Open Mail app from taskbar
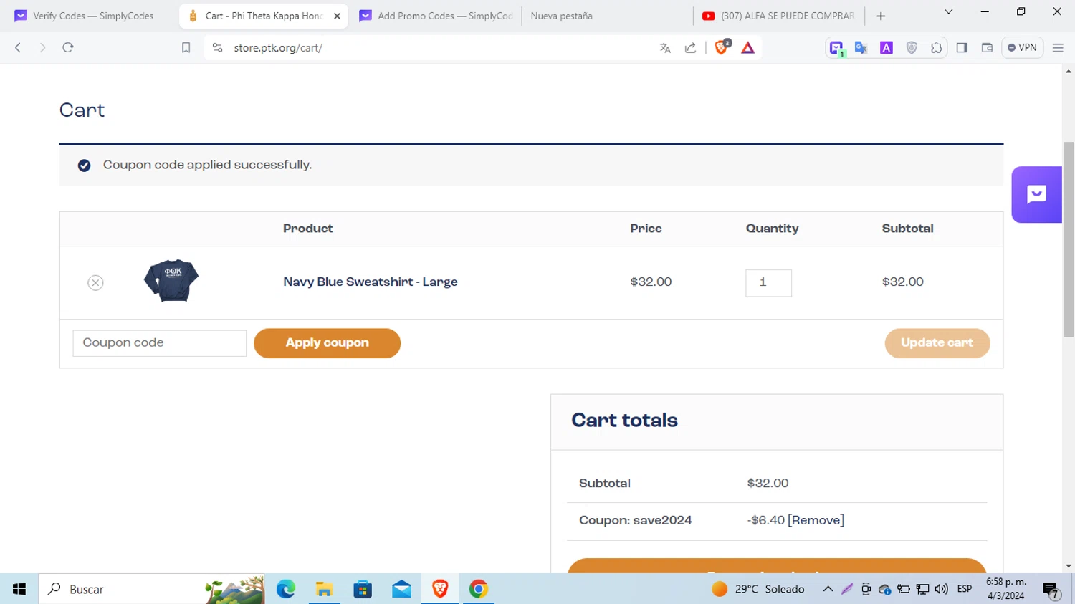This screenshot has height=604, width=1075. point(401,589)
